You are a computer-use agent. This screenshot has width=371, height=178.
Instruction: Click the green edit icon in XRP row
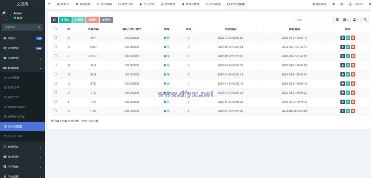point(347,38)
